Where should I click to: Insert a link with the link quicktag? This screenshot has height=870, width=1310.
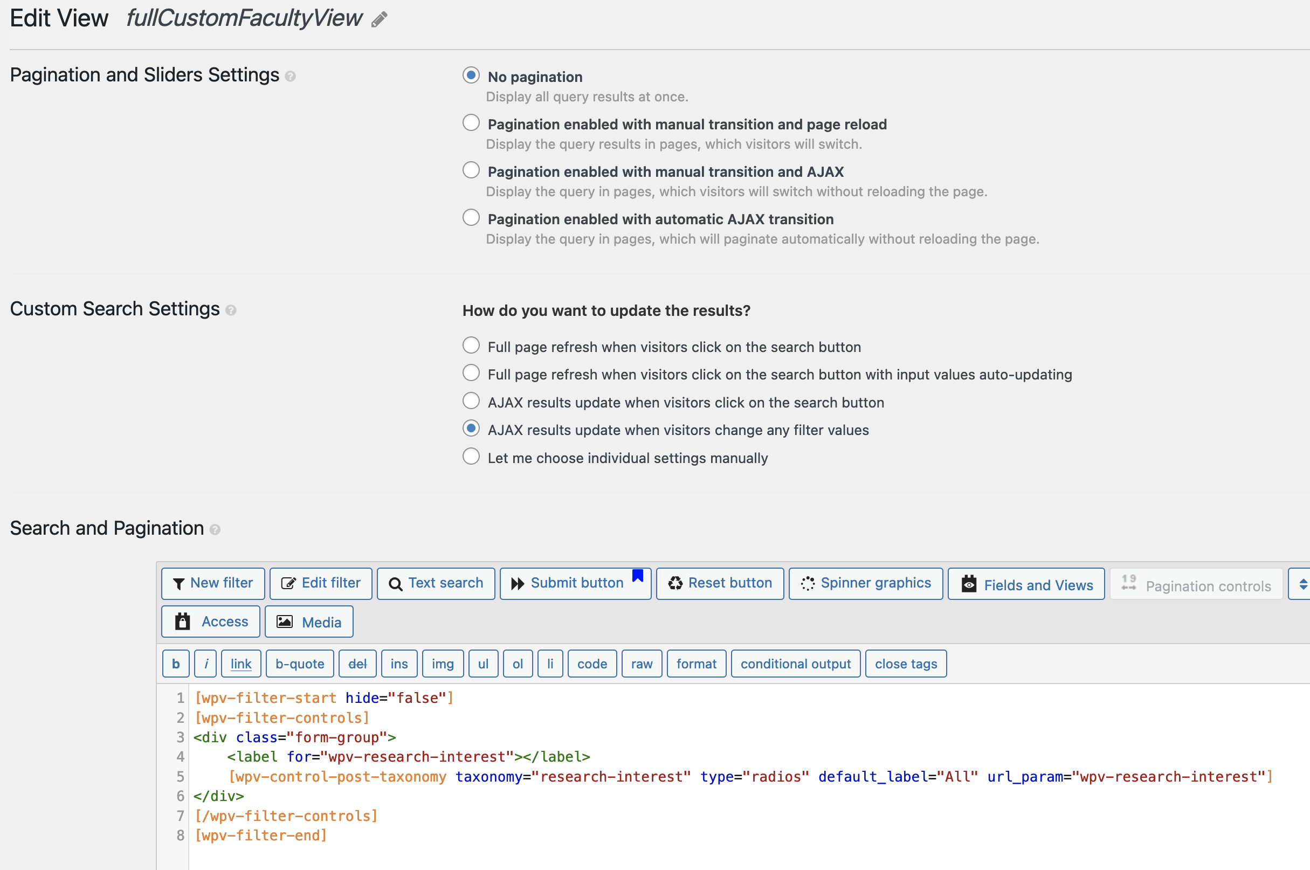tap(241, 664)
